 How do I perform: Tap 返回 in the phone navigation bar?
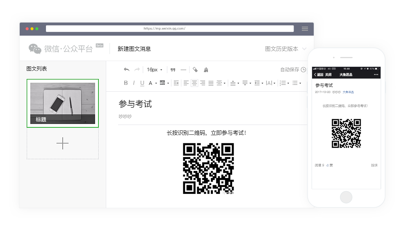[318, 75]
